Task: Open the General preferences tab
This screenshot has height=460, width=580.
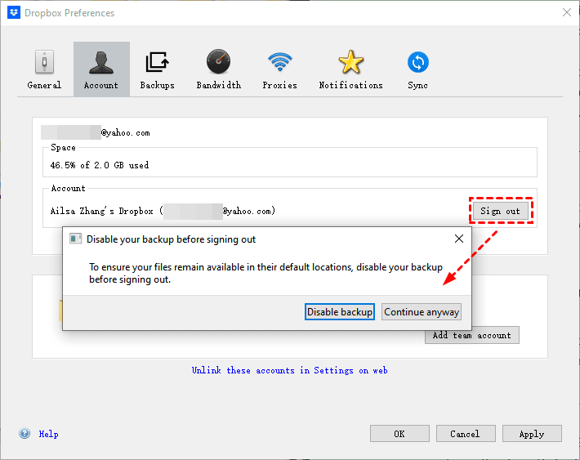Action: (x=44, y=69)
